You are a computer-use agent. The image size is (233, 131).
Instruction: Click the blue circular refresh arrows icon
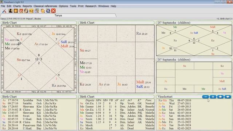[48, 11]
